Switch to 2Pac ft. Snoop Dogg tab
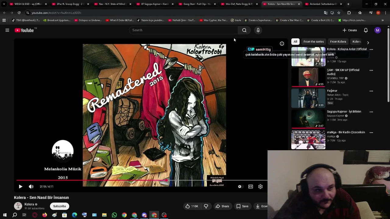Image resolution: width=390 pixels, height=219 pixels. pyautogui.click(x=70, y=4)
